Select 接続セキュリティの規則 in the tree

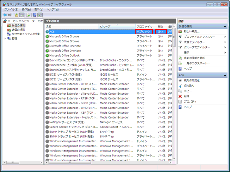26,34
